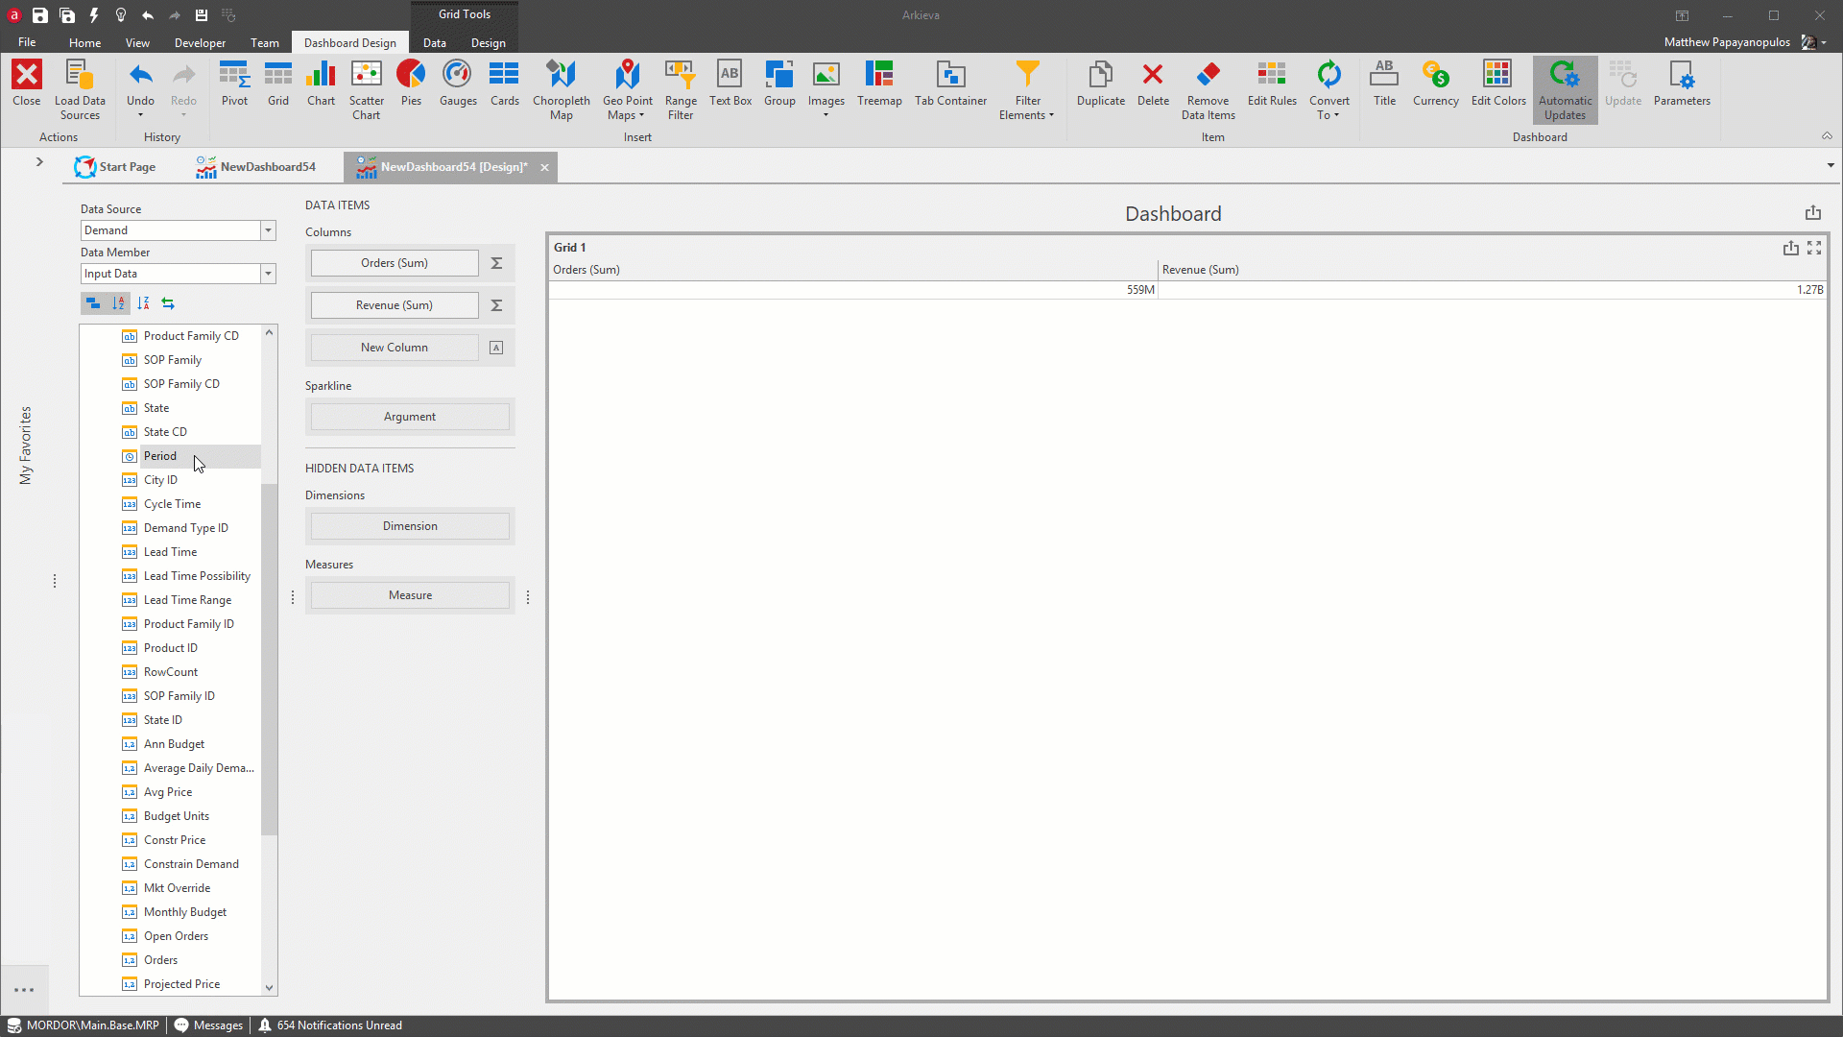Maximize the Grid 1 item
The width and height of the screenshot is (1843, 1037).
click(x=1814, y=248)
